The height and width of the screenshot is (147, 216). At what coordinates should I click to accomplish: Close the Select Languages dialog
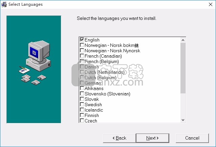[x=210, y=4]
